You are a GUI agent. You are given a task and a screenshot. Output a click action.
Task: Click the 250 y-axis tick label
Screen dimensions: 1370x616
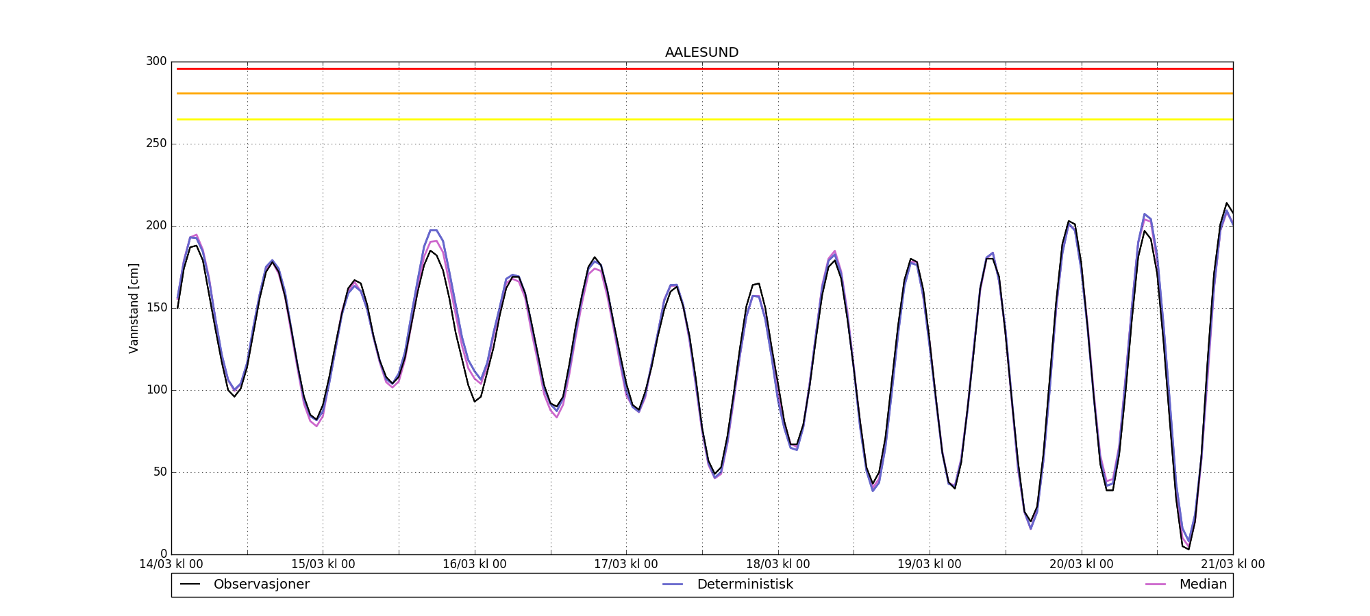(156, 144)
